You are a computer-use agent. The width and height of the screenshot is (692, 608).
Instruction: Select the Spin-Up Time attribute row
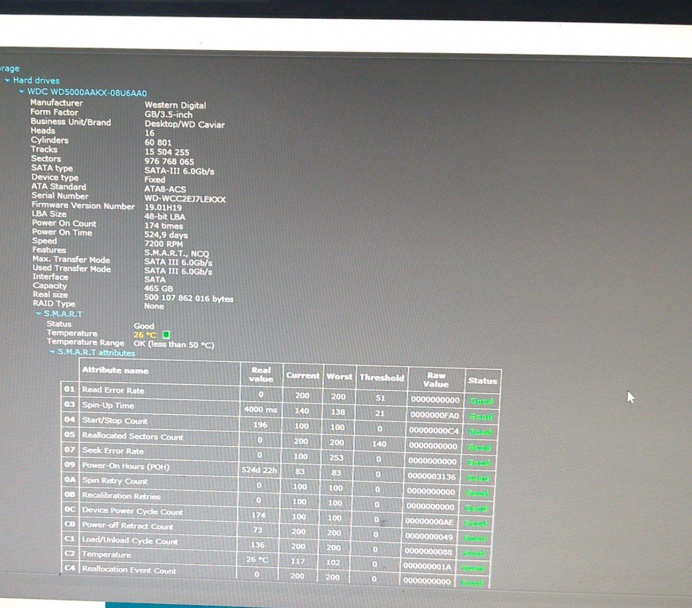(108, 405)
